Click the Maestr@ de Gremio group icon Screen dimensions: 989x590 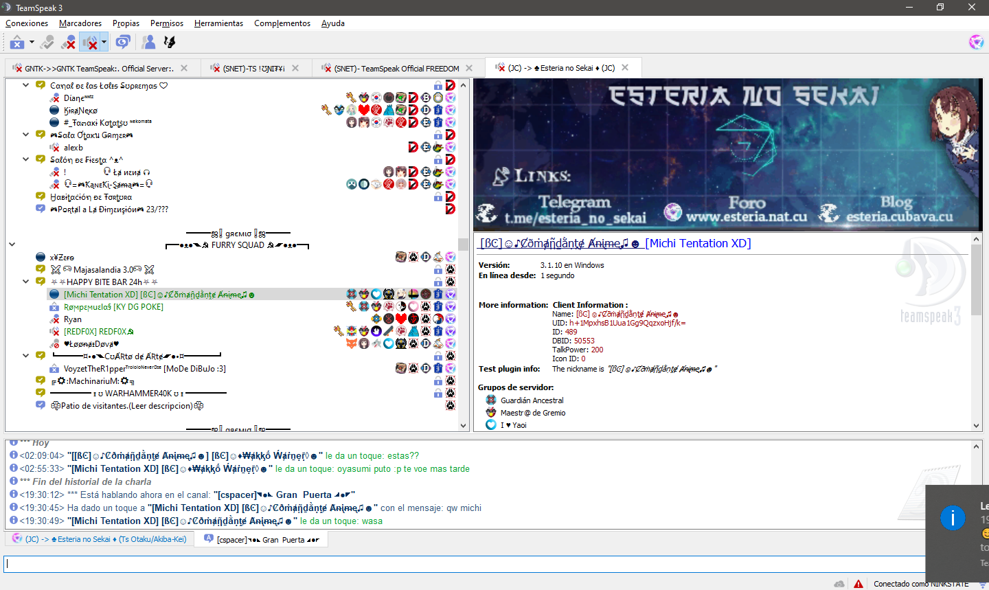490,413
